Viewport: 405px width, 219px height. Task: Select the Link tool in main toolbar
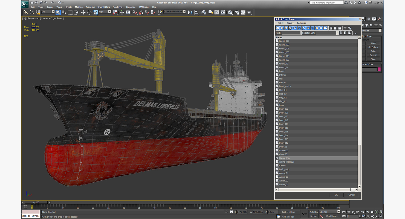click(25, 12)
